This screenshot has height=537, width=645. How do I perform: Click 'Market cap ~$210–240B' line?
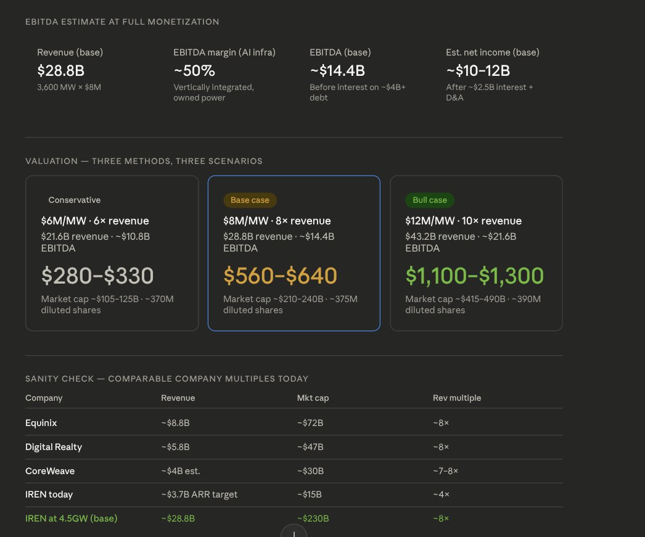pos(290,305)
